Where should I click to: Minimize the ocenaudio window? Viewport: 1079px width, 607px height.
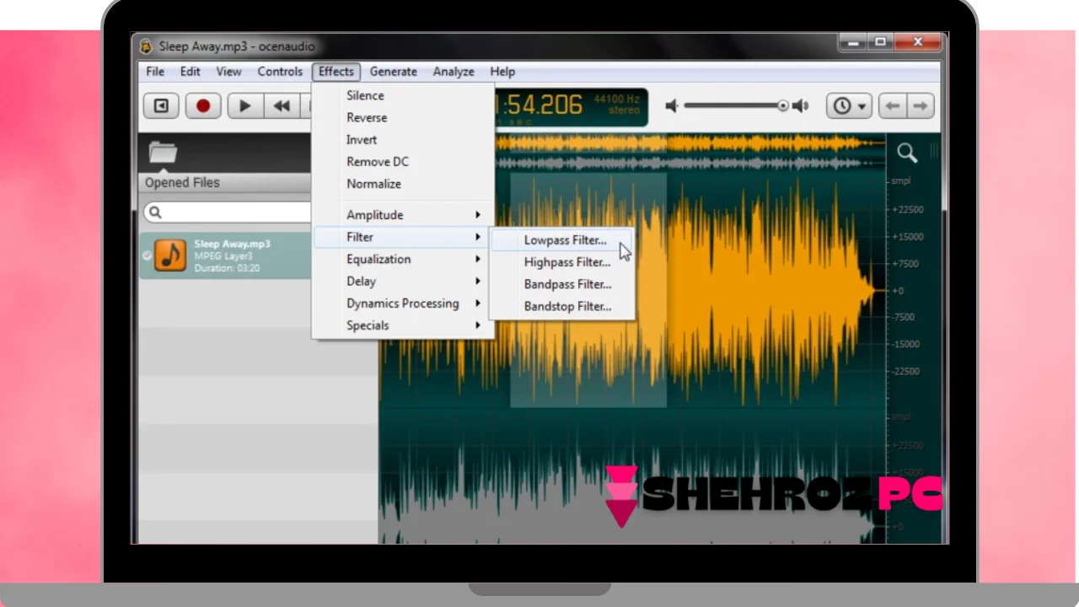click(x=851, y=42)
